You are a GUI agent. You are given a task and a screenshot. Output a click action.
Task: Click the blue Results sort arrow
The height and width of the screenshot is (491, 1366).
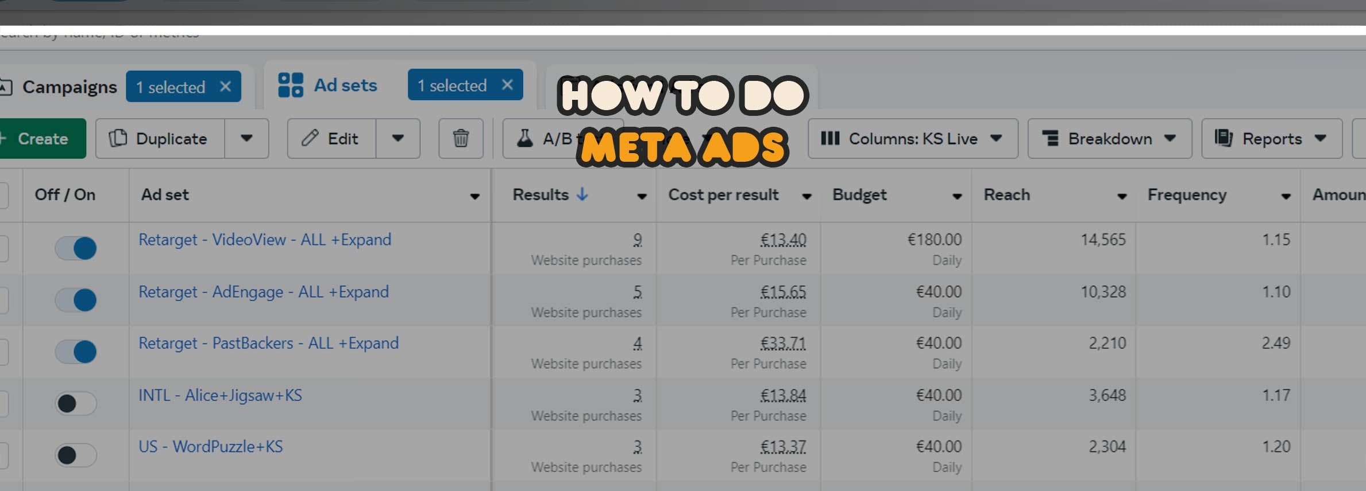coord(582,194)
